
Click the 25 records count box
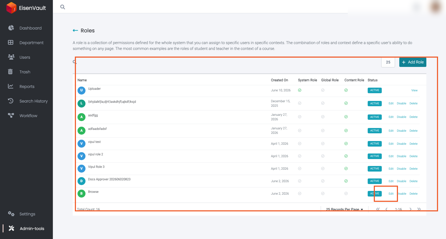(388, 62)
